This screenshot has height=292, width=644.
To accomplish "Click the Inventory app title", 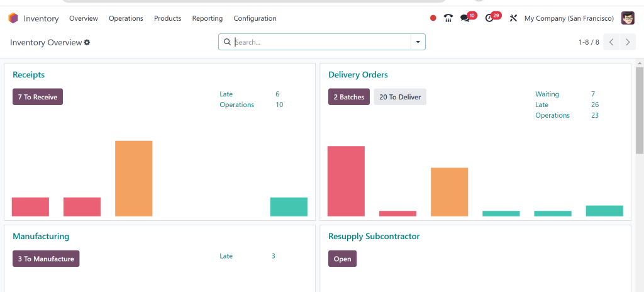I will click(41, 18).
